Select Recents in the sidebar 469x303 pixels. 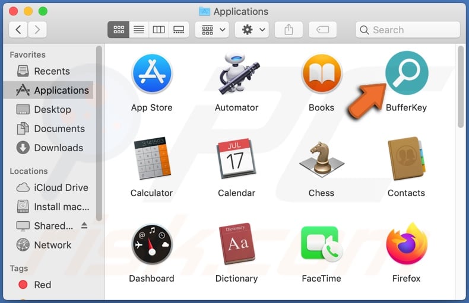[x=49, y=71]
